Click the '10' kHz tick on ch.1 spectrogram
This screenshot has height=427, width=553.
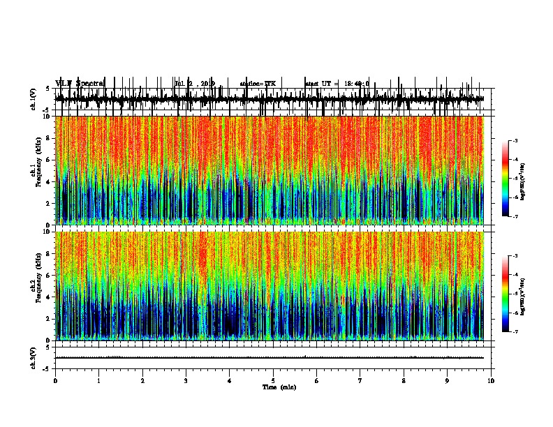point(47,117)
